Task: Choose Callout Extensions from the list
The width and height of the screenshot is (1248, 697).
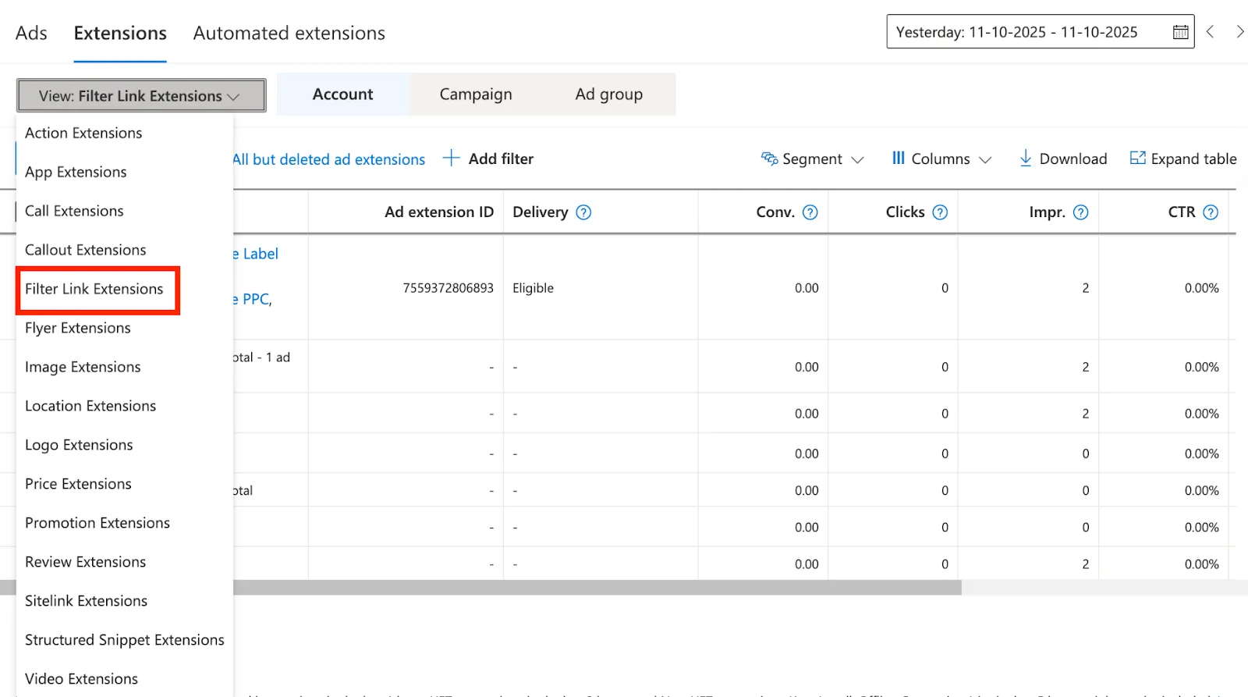Action: (x=125, y=250)
